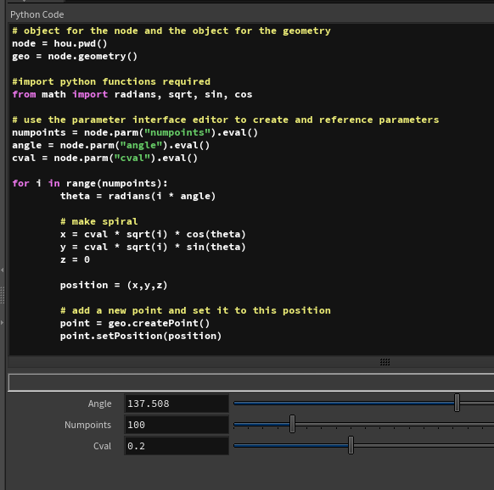Click the Numpoints slider handle
Viewport: 494px width, 490px height.
point(292,424)
